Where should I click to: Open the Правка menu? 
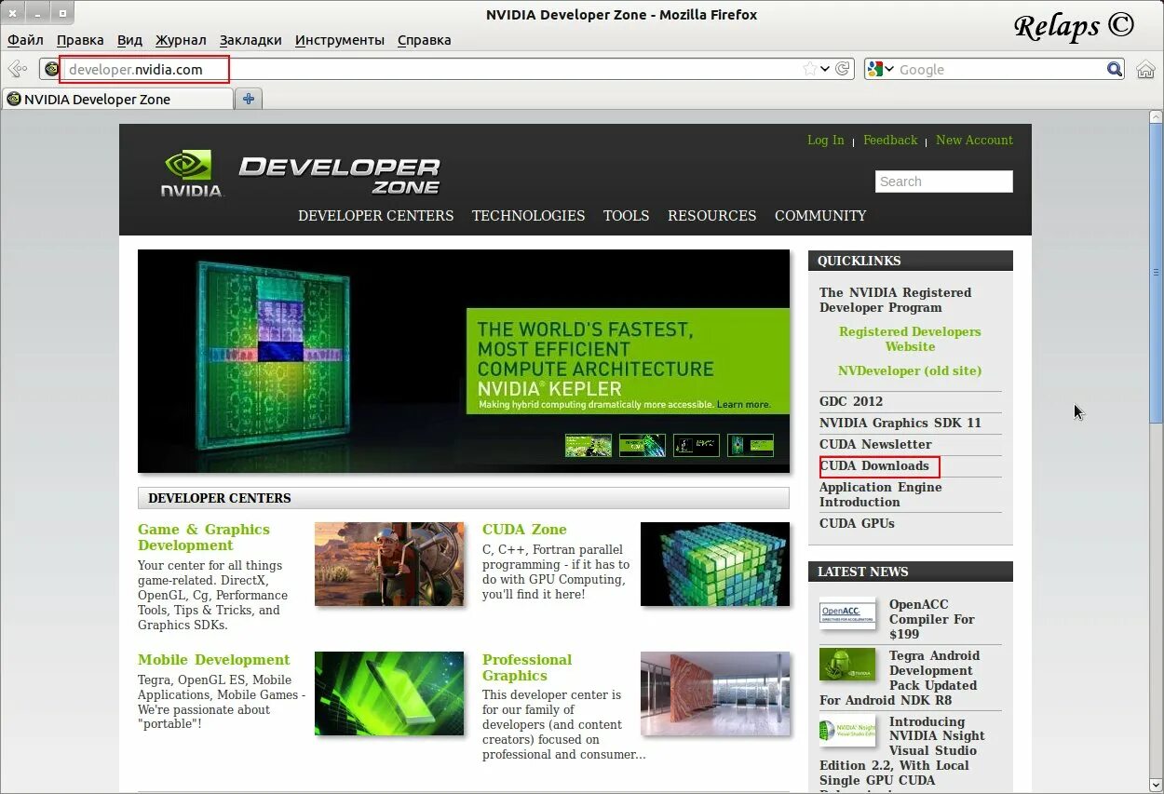click(80, 40)
